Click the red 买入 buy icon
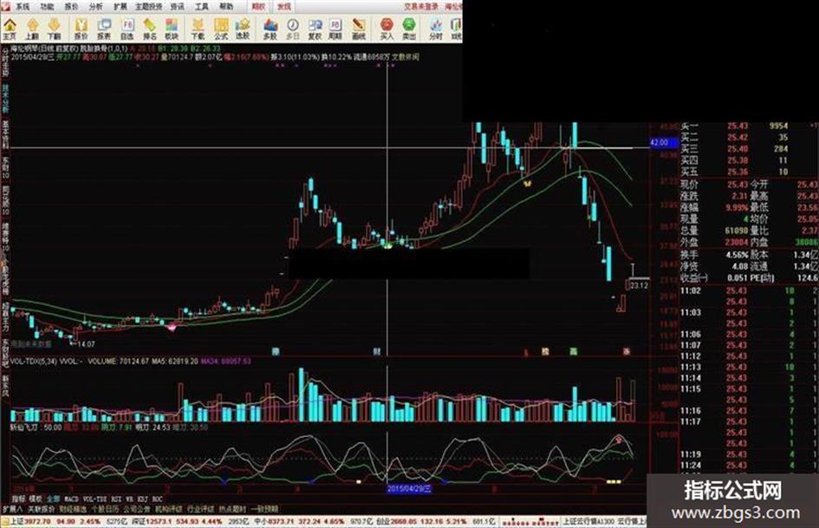 [387, 29]
